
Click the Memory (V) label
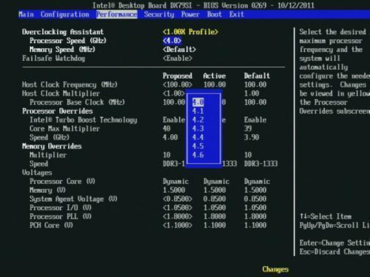pos(47,190)
